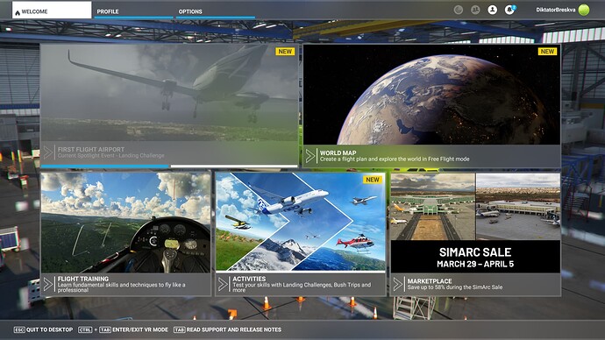The image size is (605, 340).
Task: Click the greyed-out circular icon left of friends icon
Action: pyautogui.click(x=459, y=10)
